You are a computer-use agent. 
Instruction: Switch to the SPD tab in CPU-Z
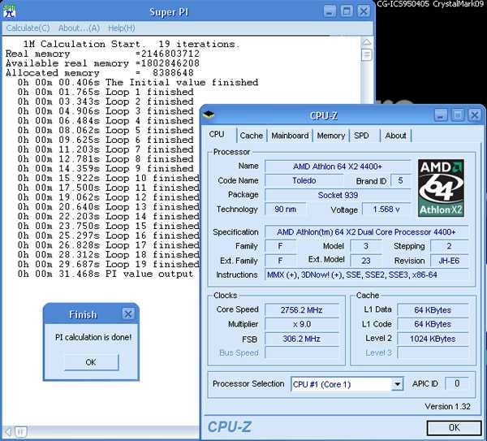coord(361,136)
